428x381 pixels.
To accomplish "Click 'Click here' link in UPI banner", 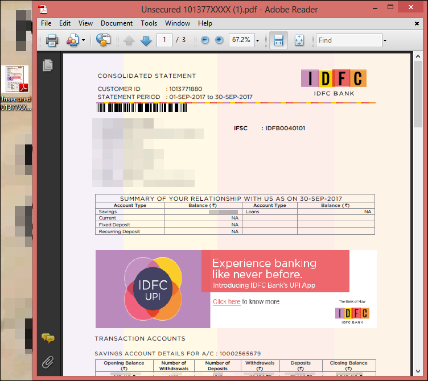I will pyautogui.click(x=227, y=301).
